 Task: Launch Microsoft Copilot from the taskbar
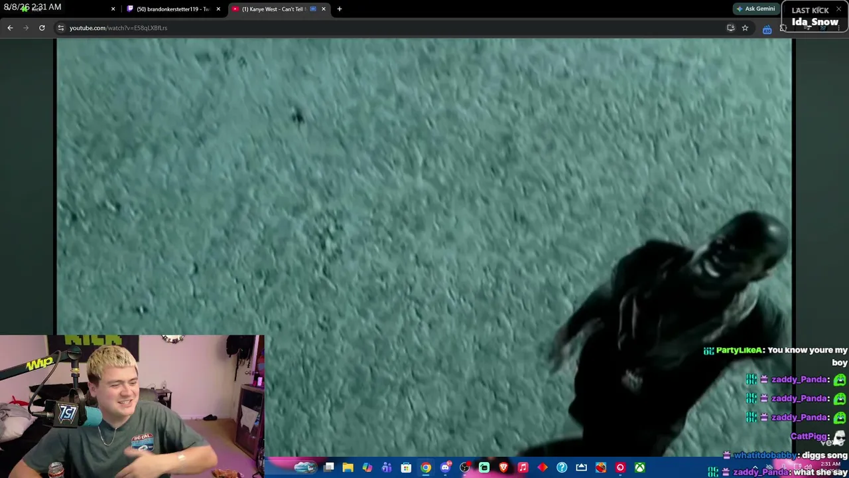coord(367,468)
